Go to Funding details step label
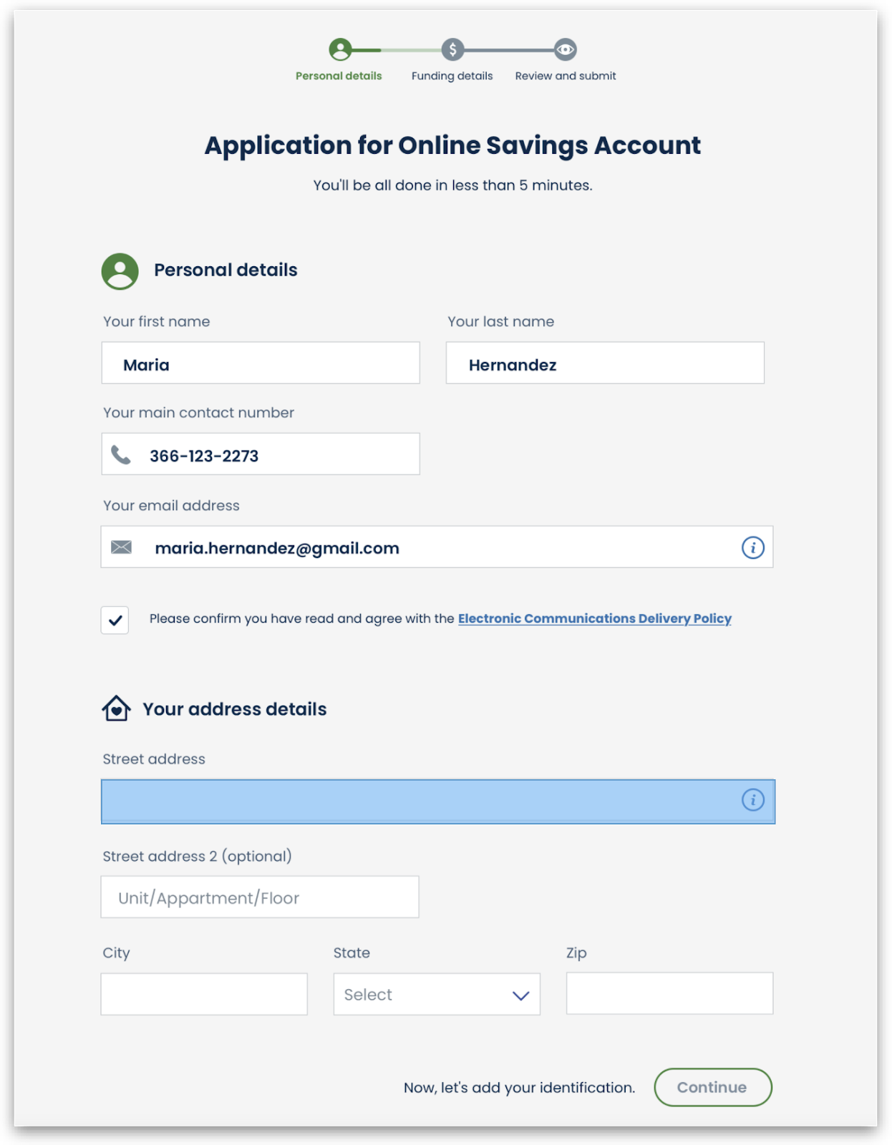Viewport: 892px width, 1145px height. (452, 76)
